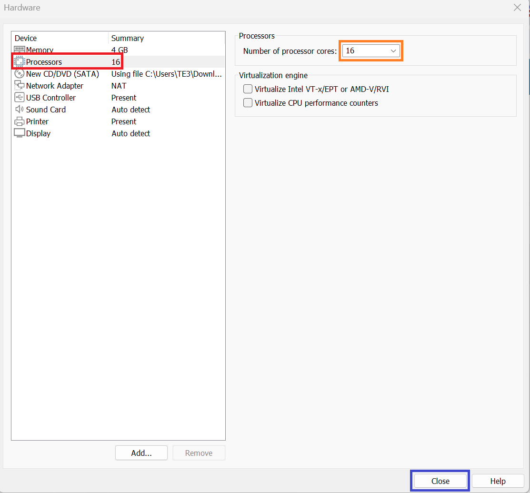Click the Remove button

tap(199, 453)
